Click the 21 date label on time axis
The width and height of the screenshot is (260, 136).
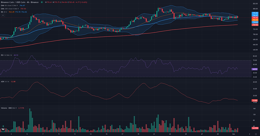(154, 134)
